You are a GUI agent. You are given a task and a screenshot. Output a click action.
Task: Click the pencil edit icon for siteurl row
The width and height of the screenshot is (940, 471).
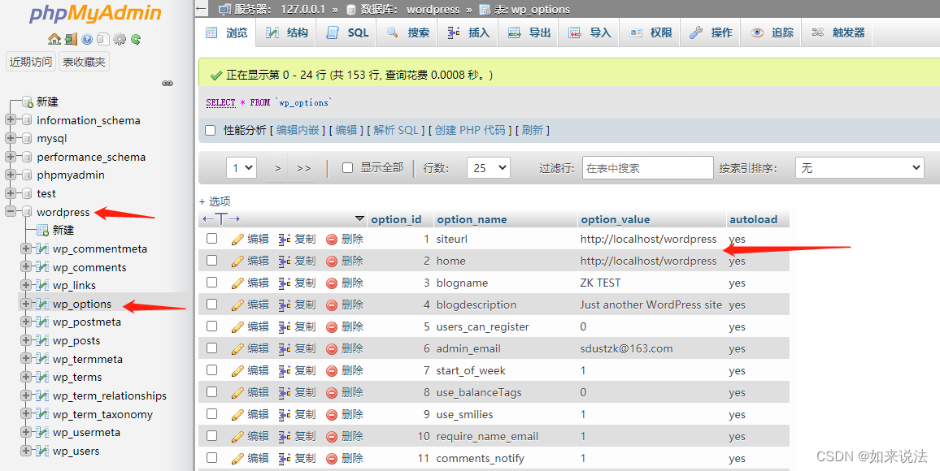click(x=237, y=240)
